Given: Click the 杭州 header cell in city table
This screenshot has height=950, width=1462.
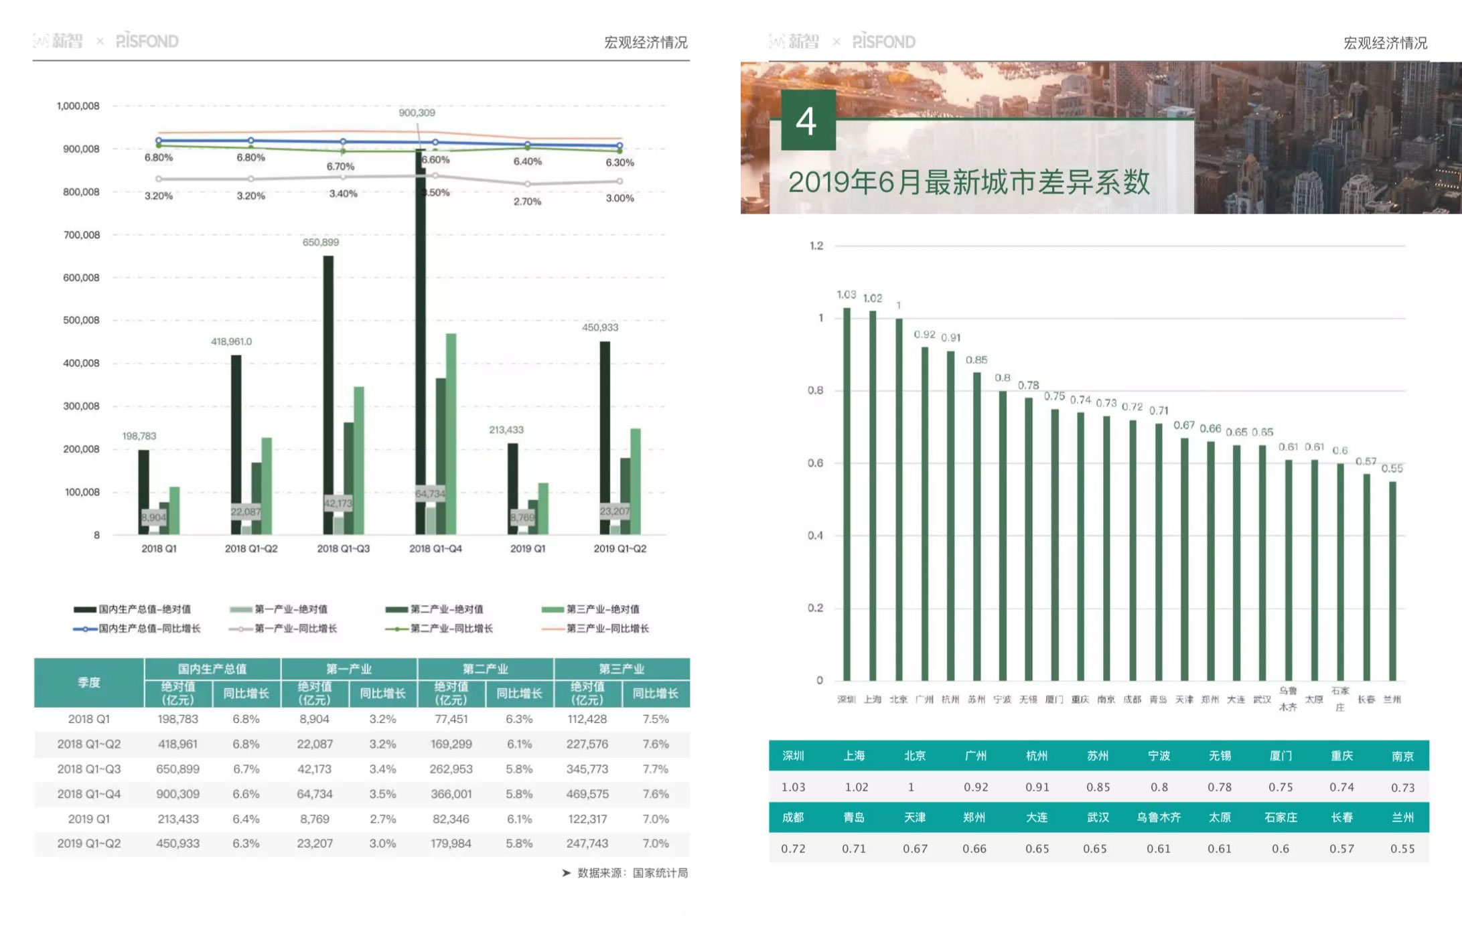Looking at the screenshot, I should (x=1037, y=756).
